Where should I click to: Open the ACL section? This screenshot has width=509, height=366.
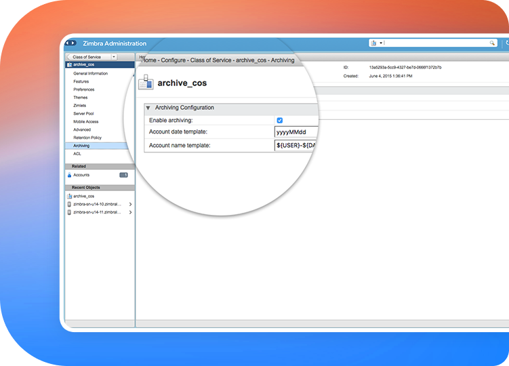click(77, 154)
